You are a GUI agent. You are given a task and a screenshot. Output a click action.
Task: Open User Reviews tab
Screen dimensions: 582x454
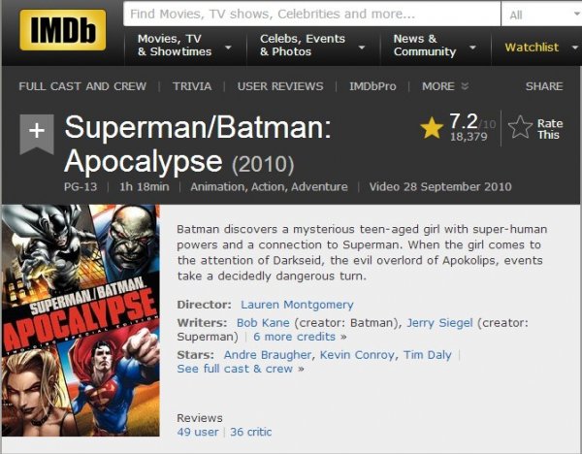[x=280, y=86]
